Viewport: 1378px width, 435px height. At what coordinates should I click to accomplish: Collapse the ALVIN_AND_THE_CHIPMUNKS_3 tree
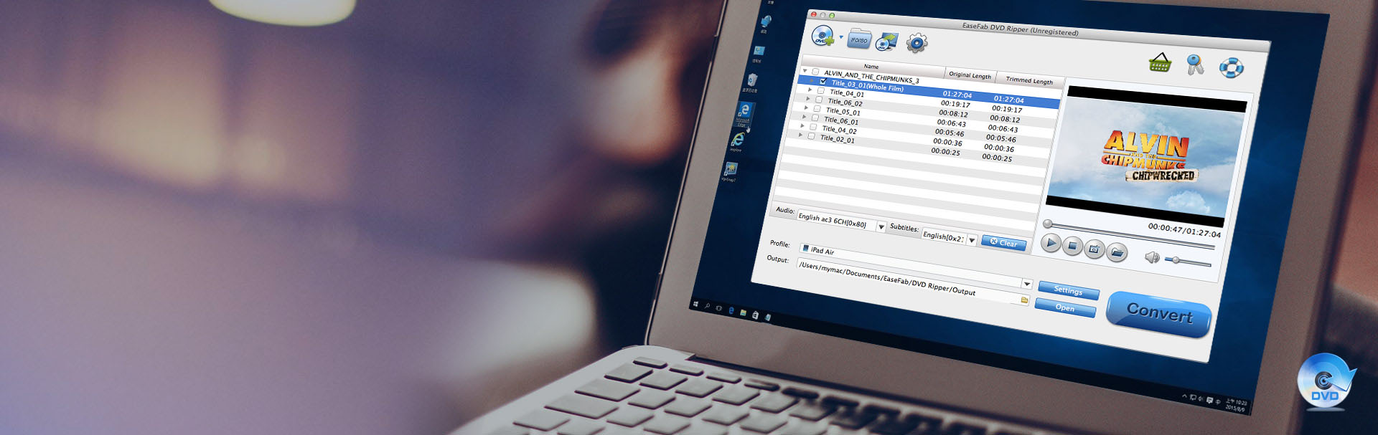point(805,70)
